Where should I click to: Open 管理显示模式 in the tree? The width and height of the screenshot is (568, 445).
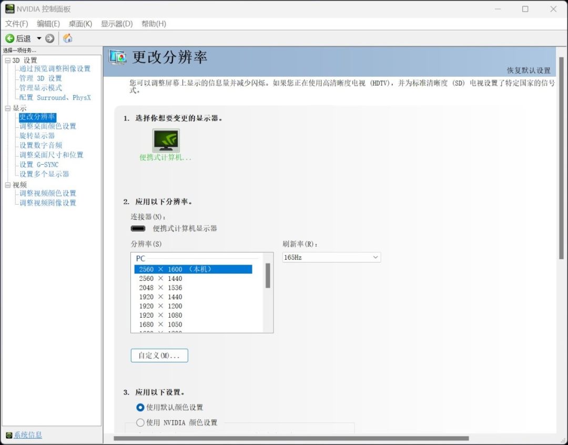click(x=40, y=88)
